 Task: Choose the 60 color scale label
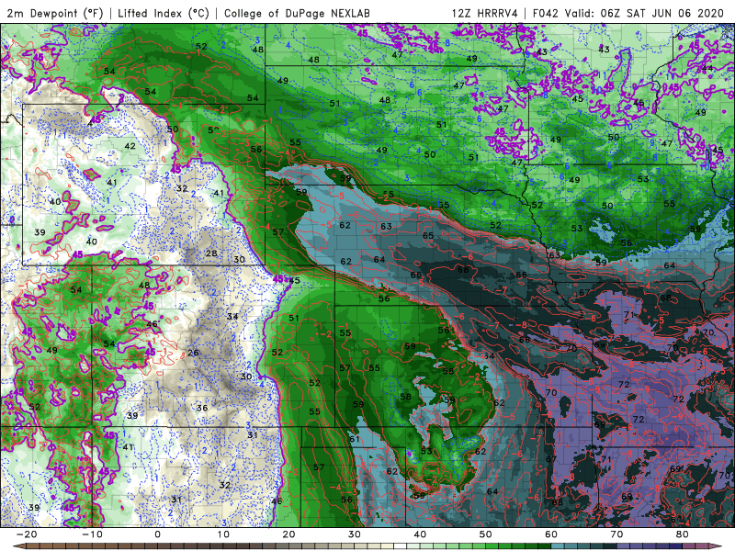[551, 534]
